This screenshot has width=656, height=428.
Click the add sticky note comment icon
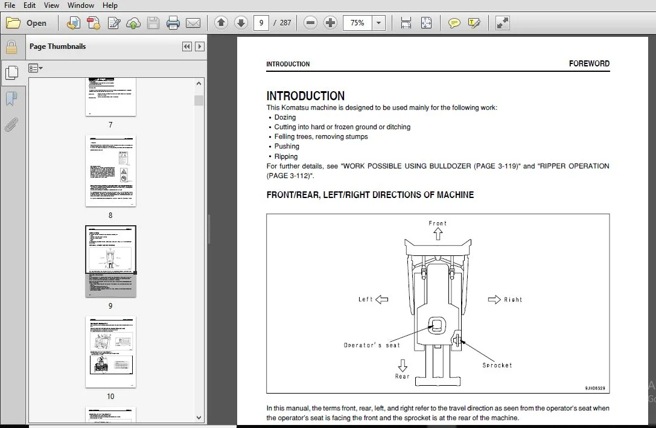click(x=454, y=23)
